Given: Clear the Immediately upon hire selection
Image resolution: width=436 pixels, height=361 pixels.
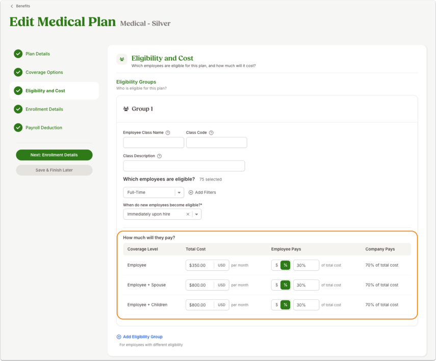Looking at the screenshot, I should pos(188,214).
